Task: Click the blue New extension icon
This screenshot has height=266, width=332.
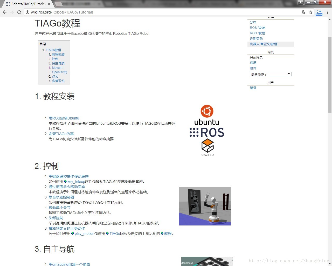Action: [x=319, y=12]
